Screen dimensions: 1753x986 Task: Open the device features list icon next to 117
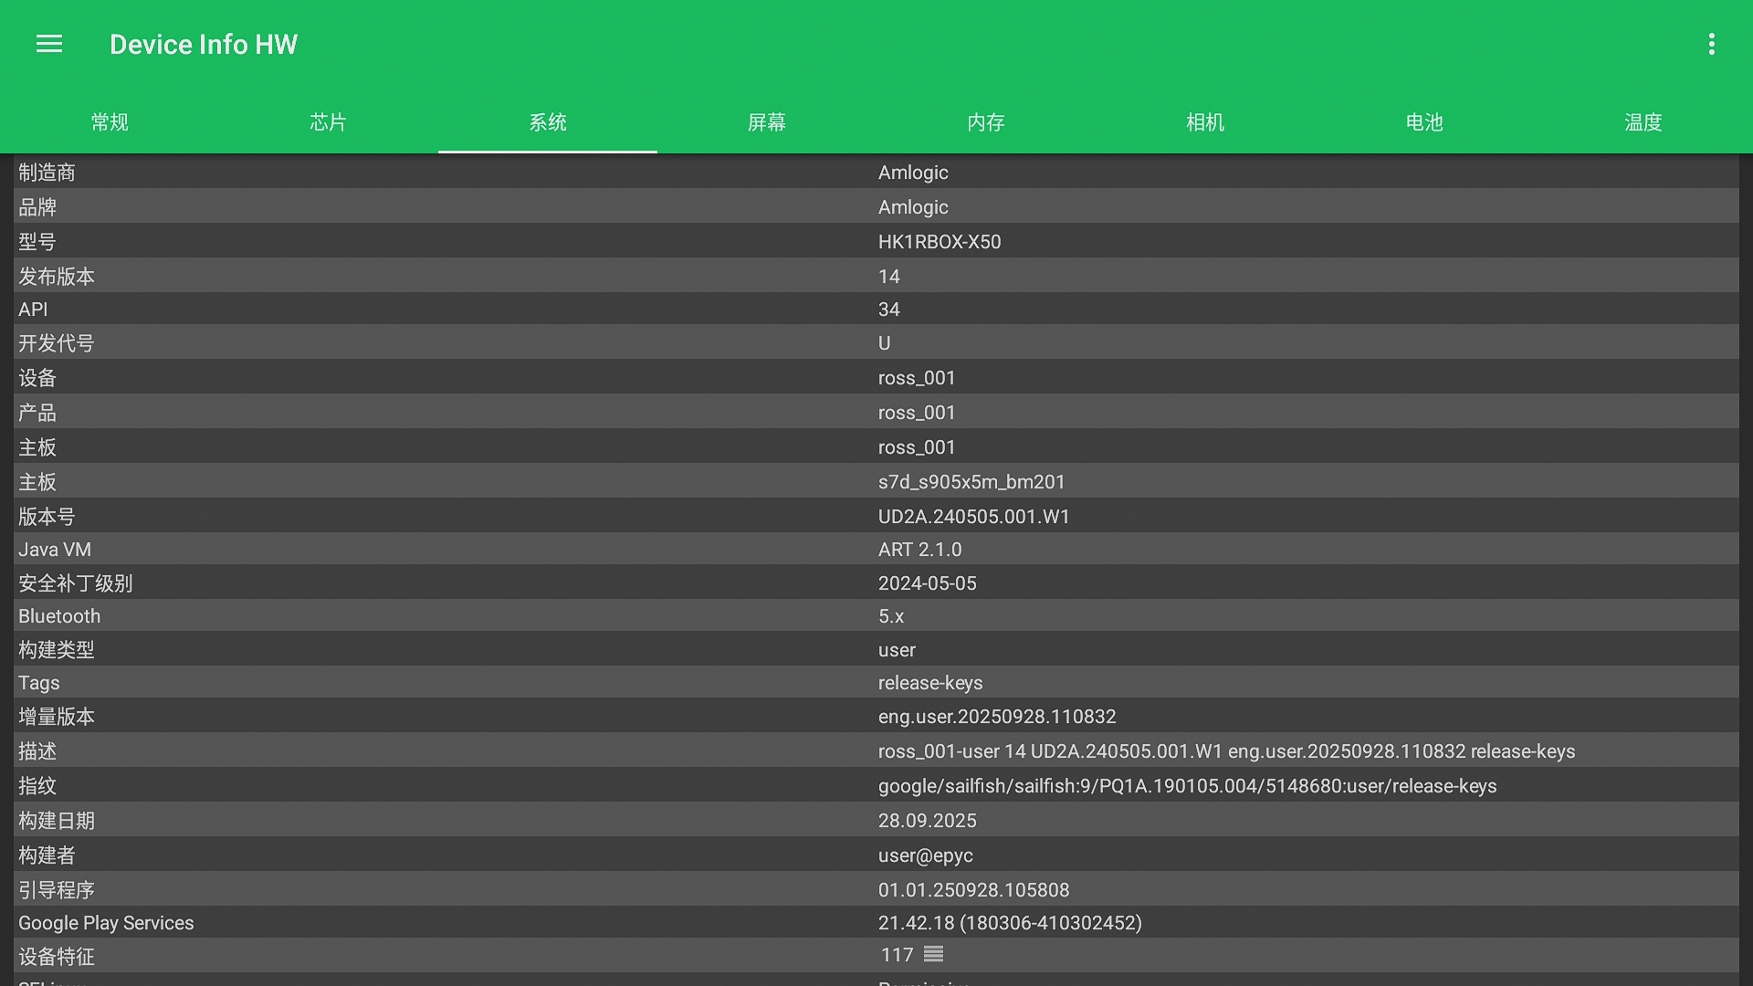933,954
